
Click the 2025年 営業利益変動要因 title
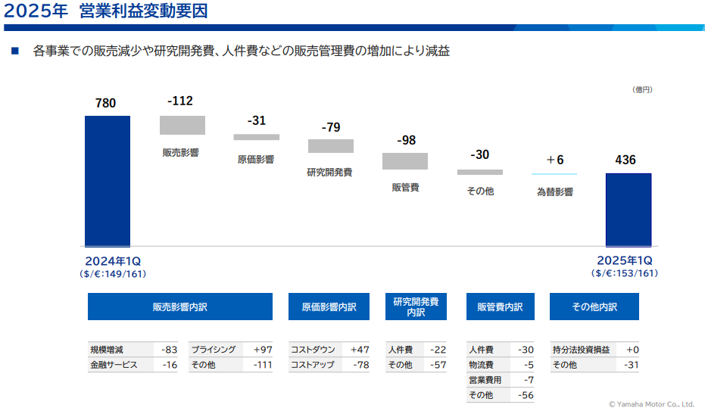(106, 11)
